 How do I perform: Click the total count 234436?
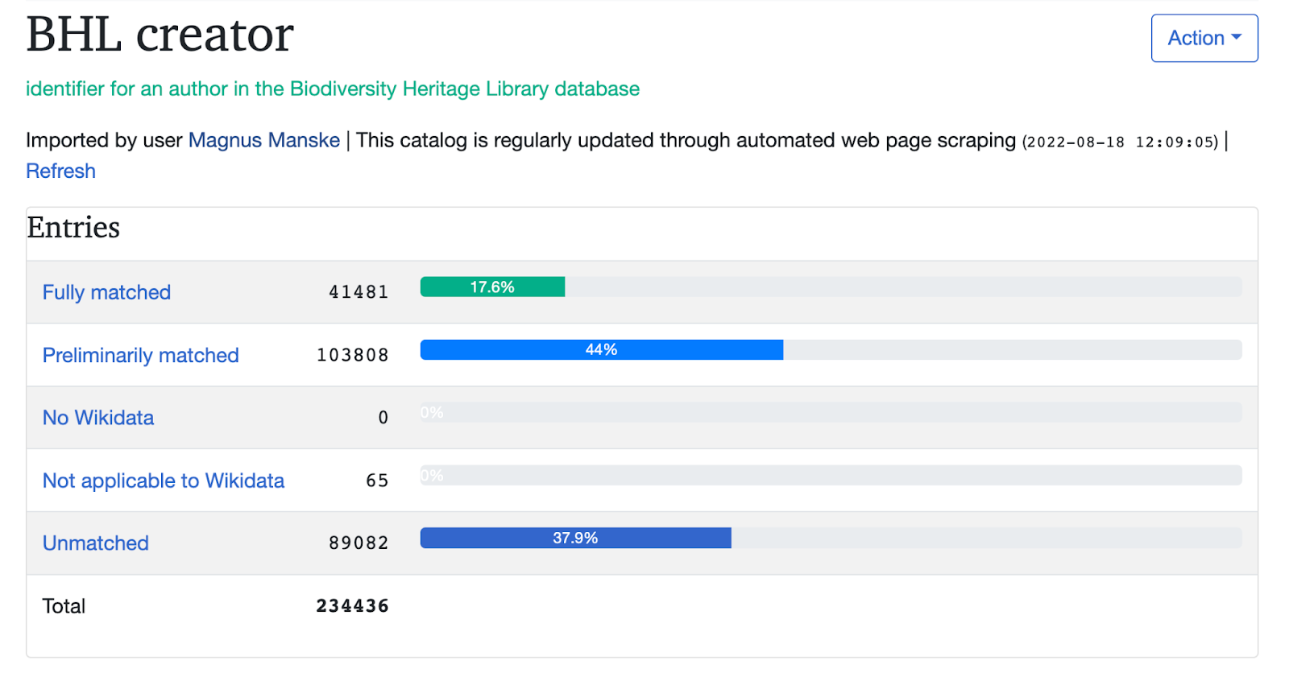pyautogui.click(x=352, y=606)
